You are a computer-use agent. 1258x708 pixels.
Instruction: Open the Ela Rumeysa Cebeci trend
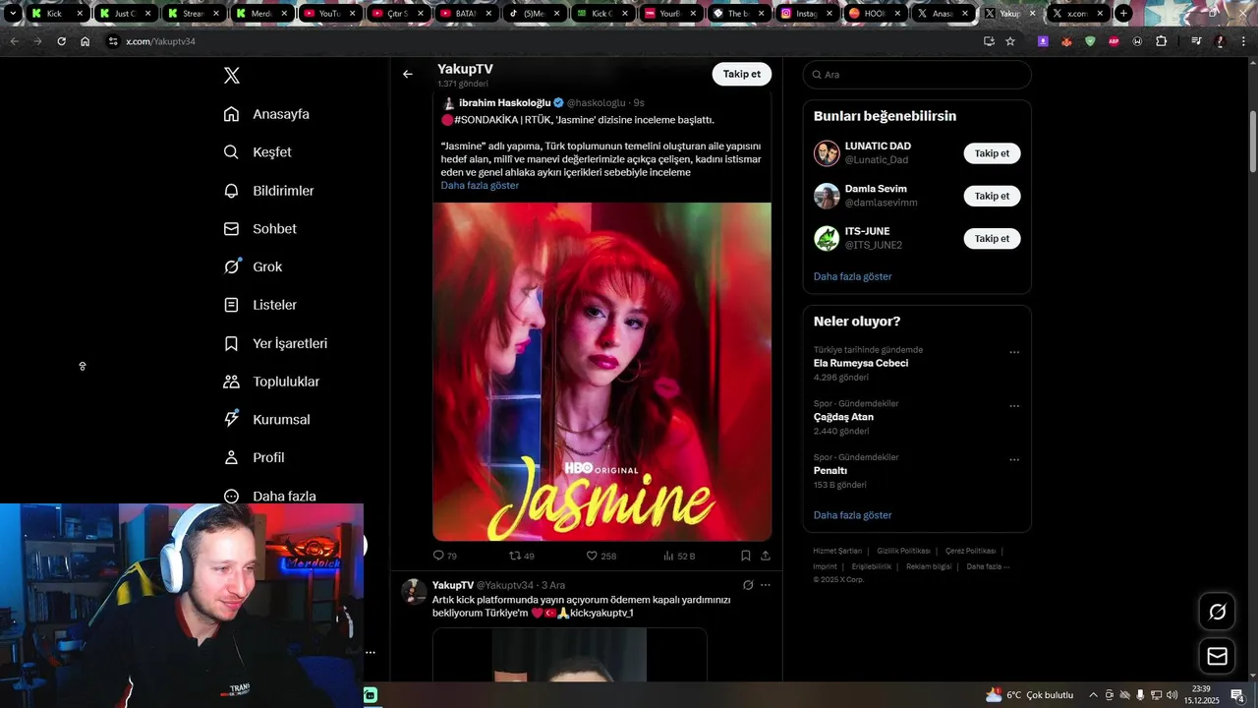(x=860, y=363)
